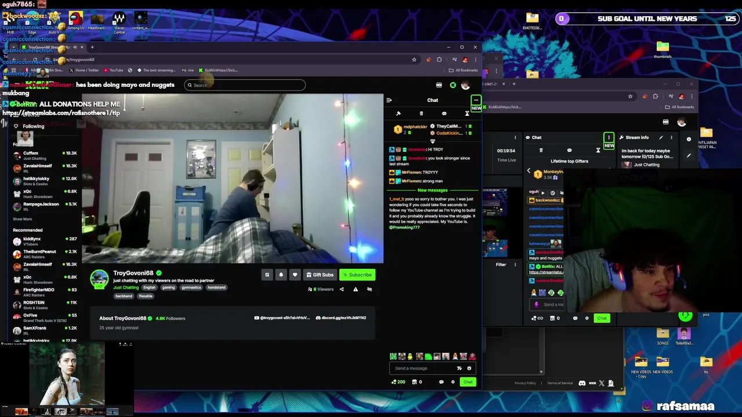Toggle the notification bell under the stream
This screenshot has width=742, height=417.
(281, 275)
